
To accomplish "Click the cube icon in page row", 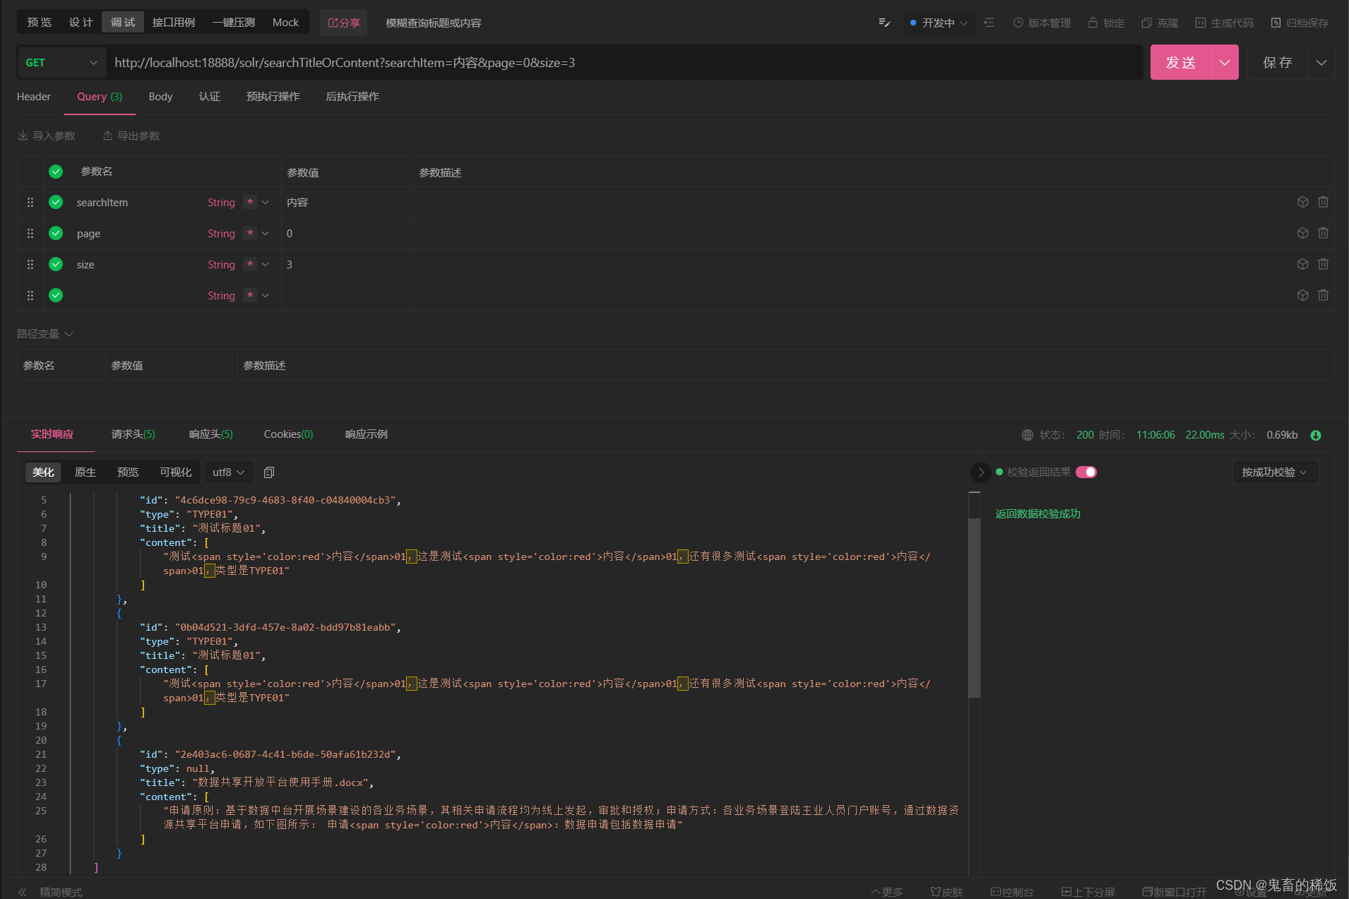I will click(x=1303, y=233).
